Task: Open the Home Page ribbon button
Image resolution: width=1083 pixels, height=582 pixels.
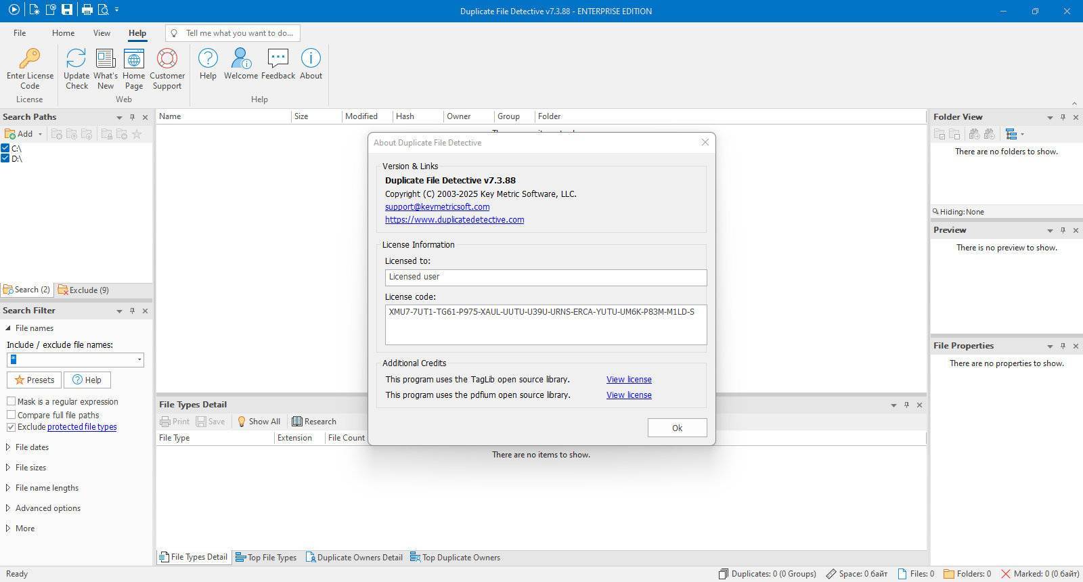Action: click(x=133, y=69)
